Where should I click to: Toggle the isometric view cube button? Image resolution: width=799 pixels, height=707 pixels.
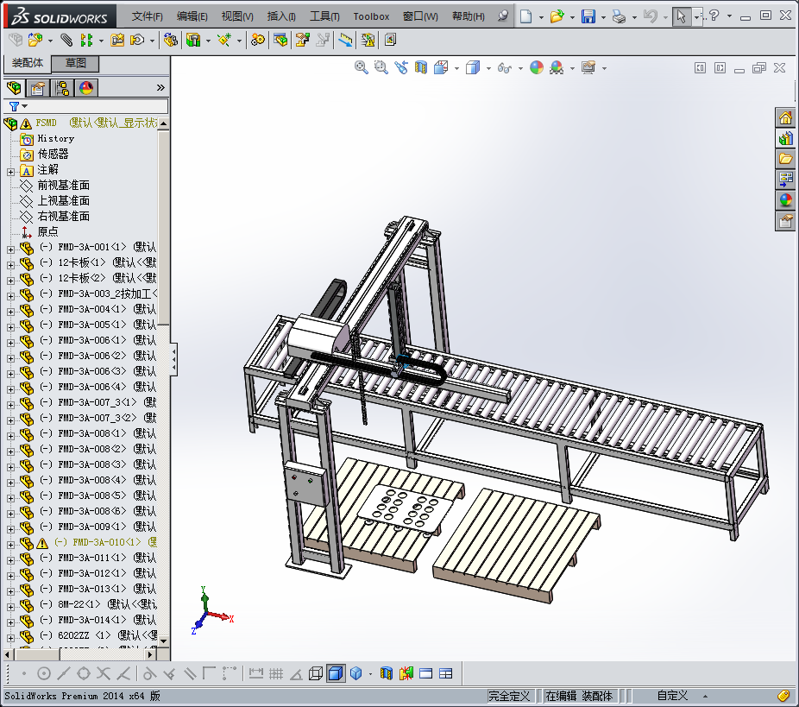pos(356,673)
